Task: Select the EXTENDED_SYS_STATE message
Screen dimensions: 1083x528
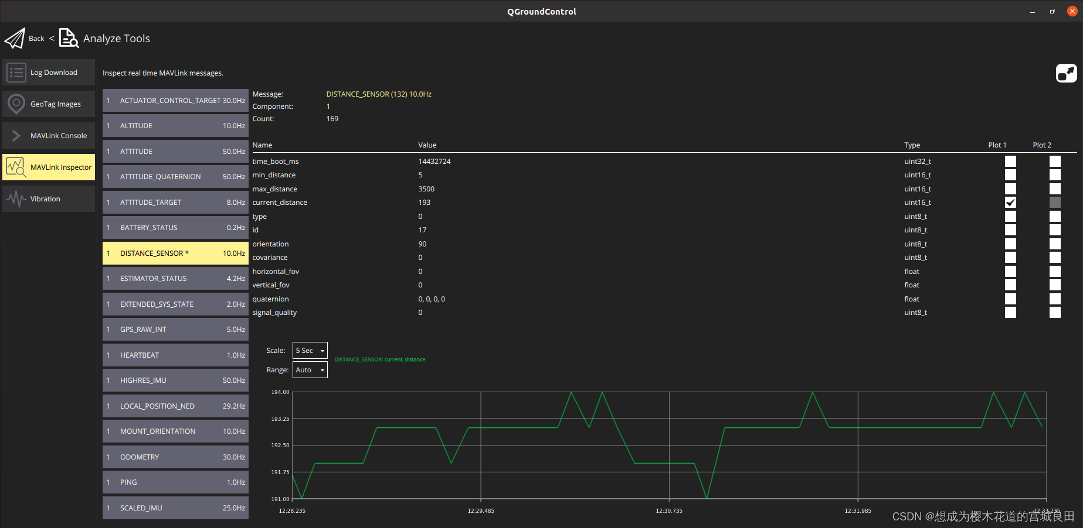Action: point(175,304)
